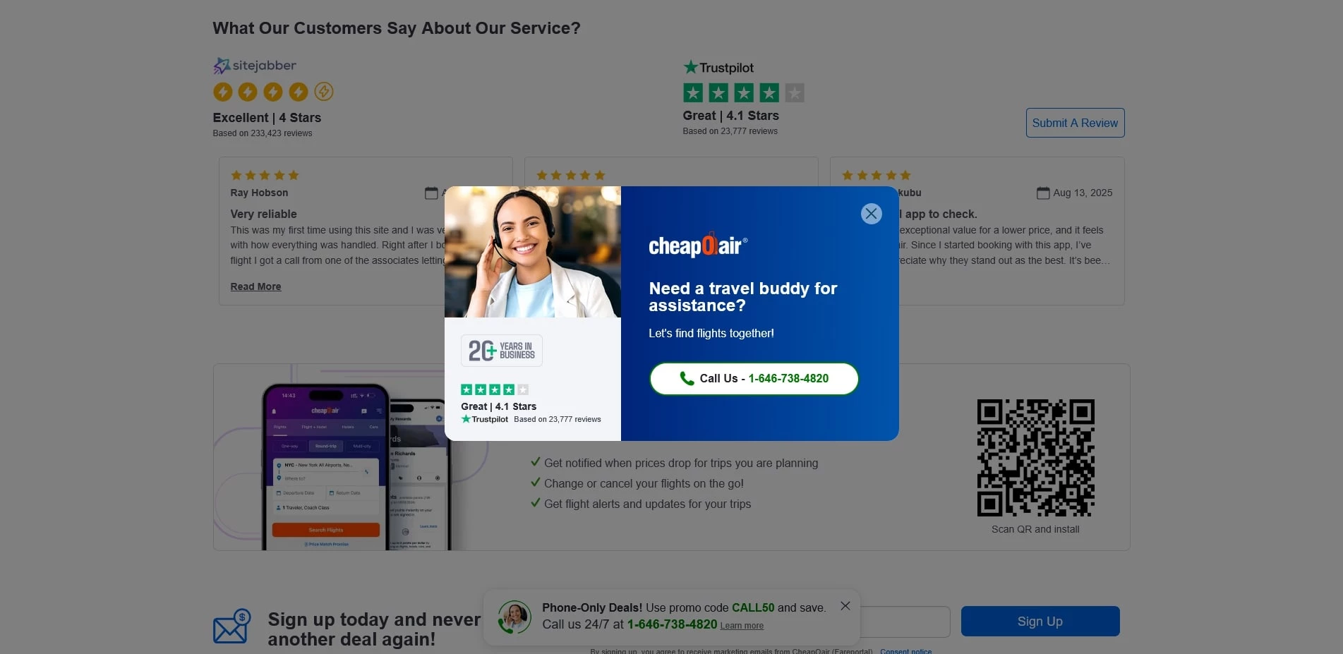Image resolution: width=1343 pixels, height=654 pixels.
Task: Click the Sitejabber logo
Action: click(x=255, y=66)
